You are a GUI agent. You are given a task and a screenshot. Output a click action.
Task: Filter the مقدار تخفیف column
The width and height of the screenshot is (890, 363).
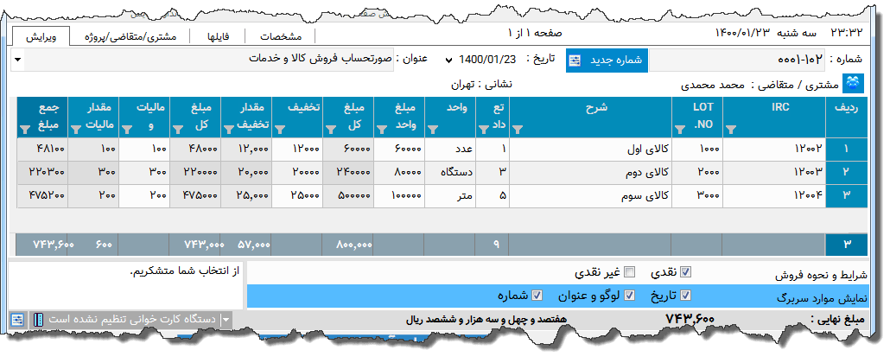(228, 131)
